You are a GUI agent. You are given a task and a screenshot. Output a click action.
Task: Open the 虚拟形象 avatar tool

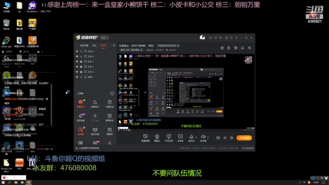click(x=95, y=131)
